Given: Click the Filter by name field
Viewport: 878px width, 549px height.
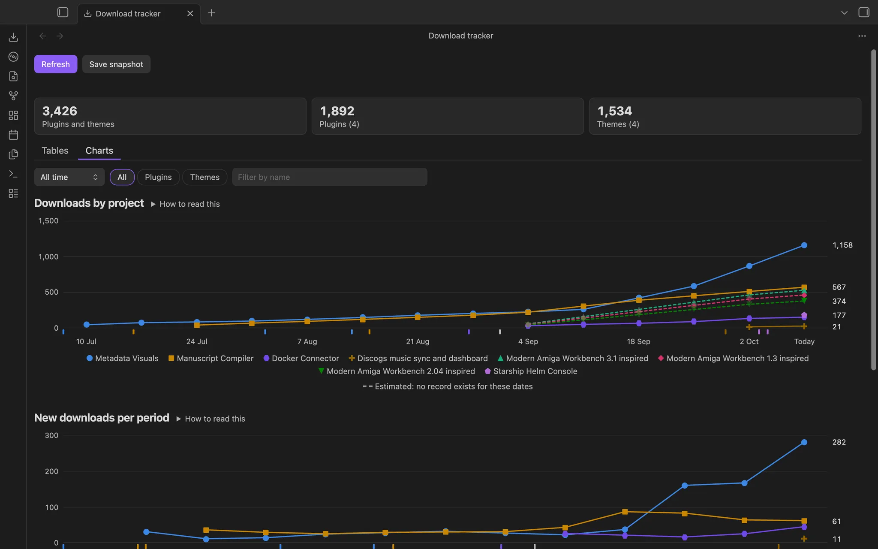Looking at the screenshot, I should [x=330, y=177].
